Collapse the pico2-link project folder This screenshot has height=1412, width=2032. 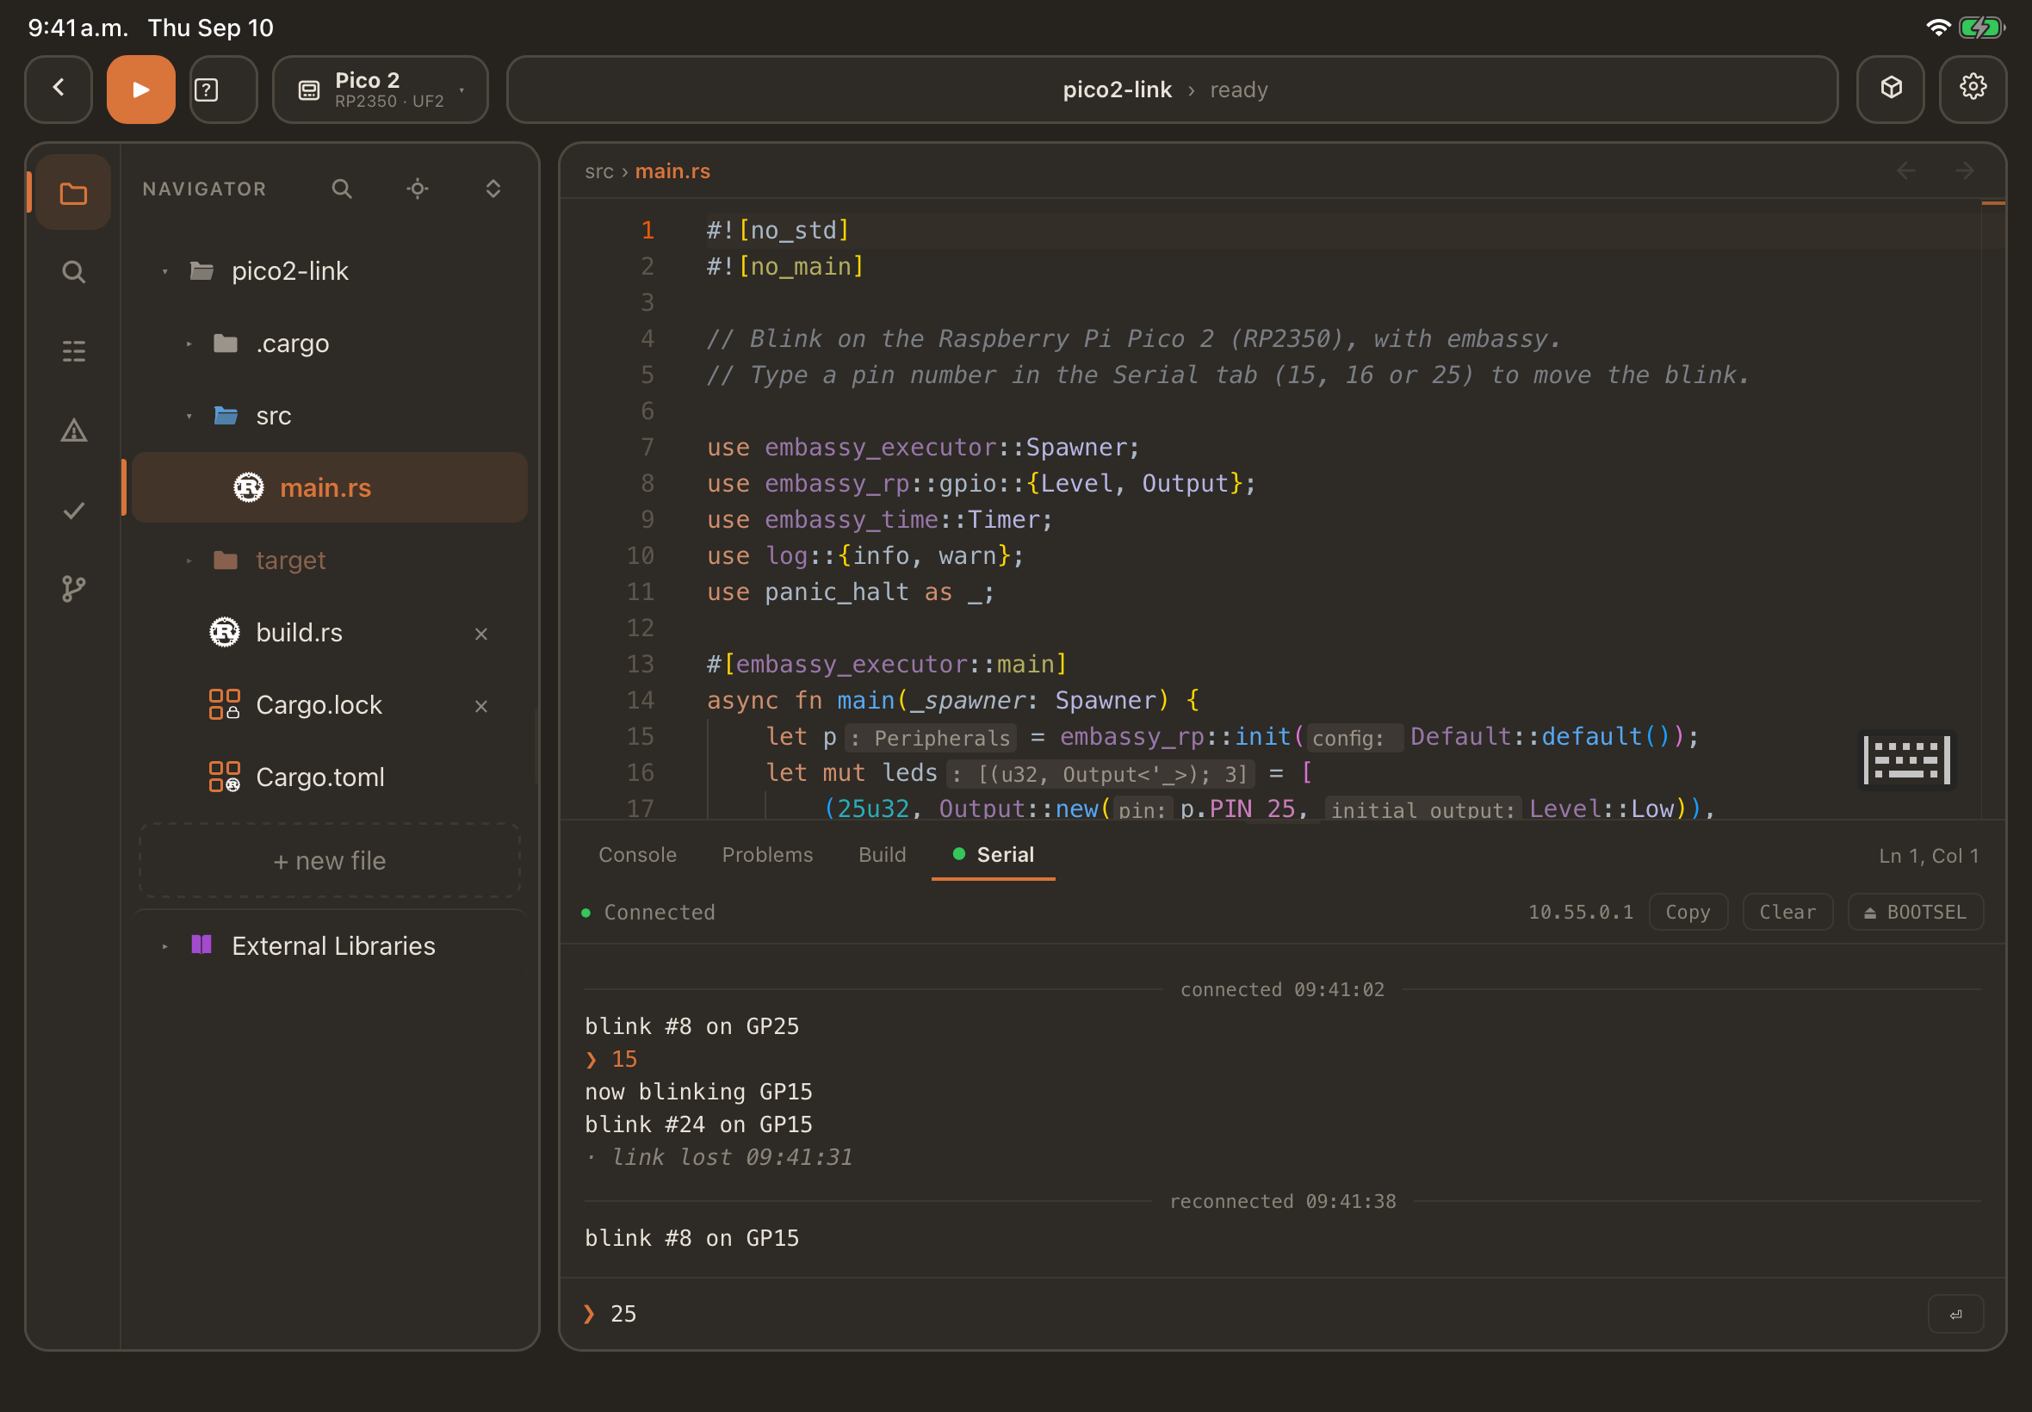(164, 271)
